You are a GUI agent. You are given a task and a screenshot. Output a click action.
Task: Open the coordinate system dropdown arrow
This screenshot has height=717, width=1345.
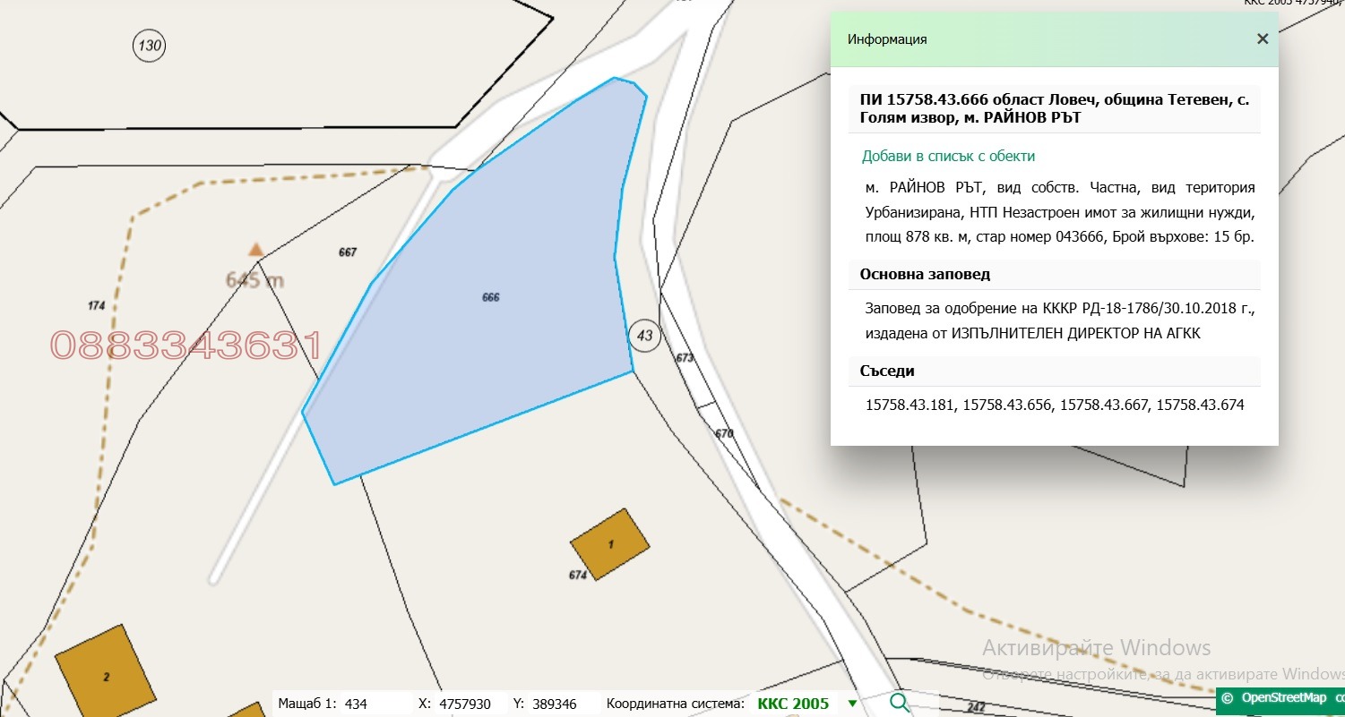(x=852, y=704)
